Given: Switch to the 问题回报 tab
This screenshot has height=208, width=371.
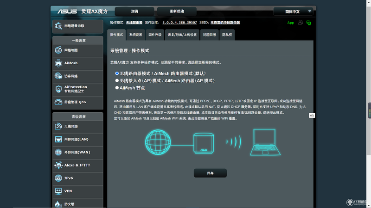Looking at the screenshot, I should click(210, 35).
